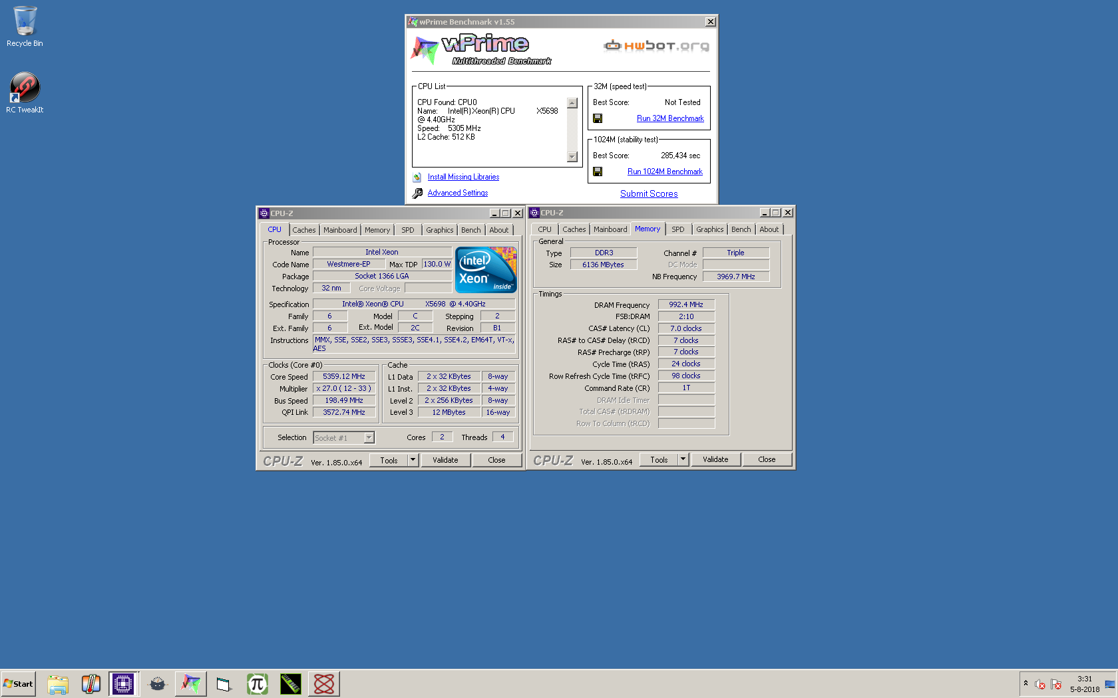Click the Core Speed value 5359.12 MHz
Image resolution: width=1118 pixels, height=698 pixels.
(x=344, y=376)
